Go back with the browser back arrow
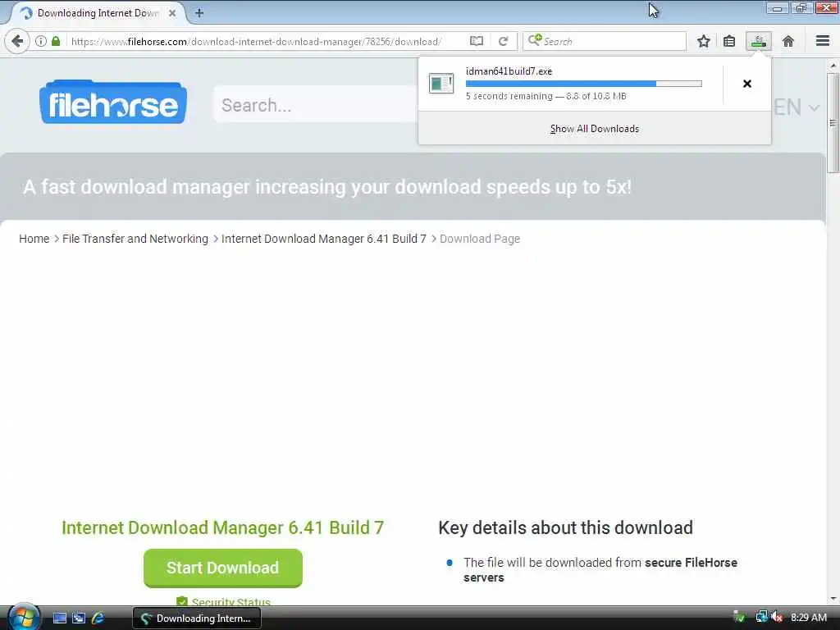Viewport: 840px width, 630px height. tap(17, 41)
